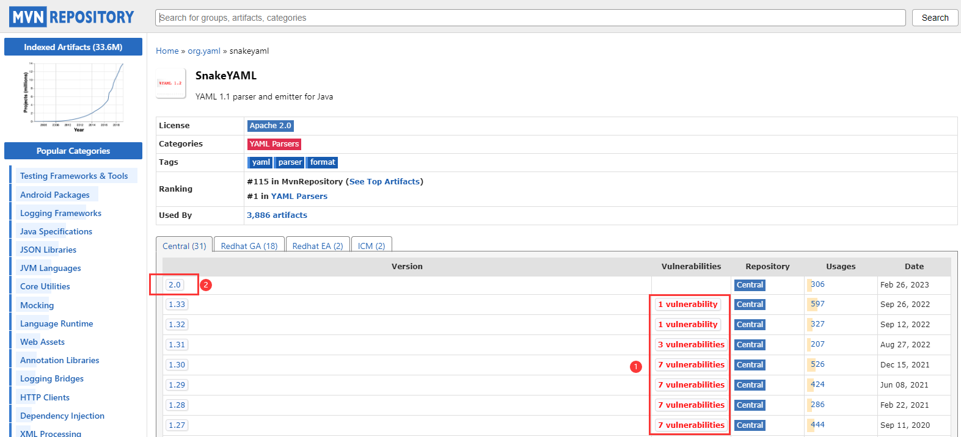Open the Logging Frameworks category
The image size is (961, 437).
point(60,213)
